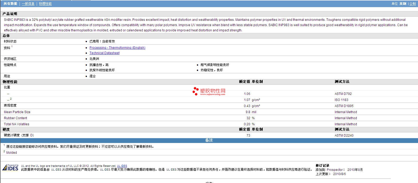The height and width of the screenshot is (183, 418).
Task: Click the underlined UL IDES link after All Rights Reserved
Action: pyautogui.click(x=122, y=166)
